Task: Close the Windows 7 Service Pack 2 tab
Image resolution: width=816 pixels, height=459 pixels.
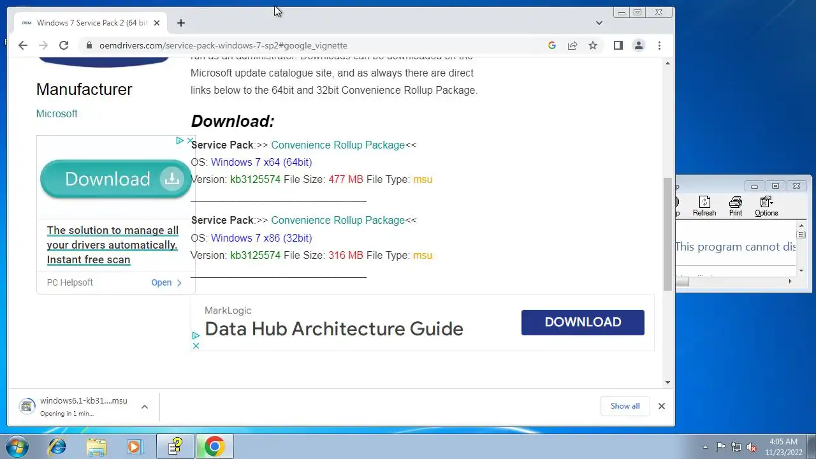Action: click(x=157, y=23)
